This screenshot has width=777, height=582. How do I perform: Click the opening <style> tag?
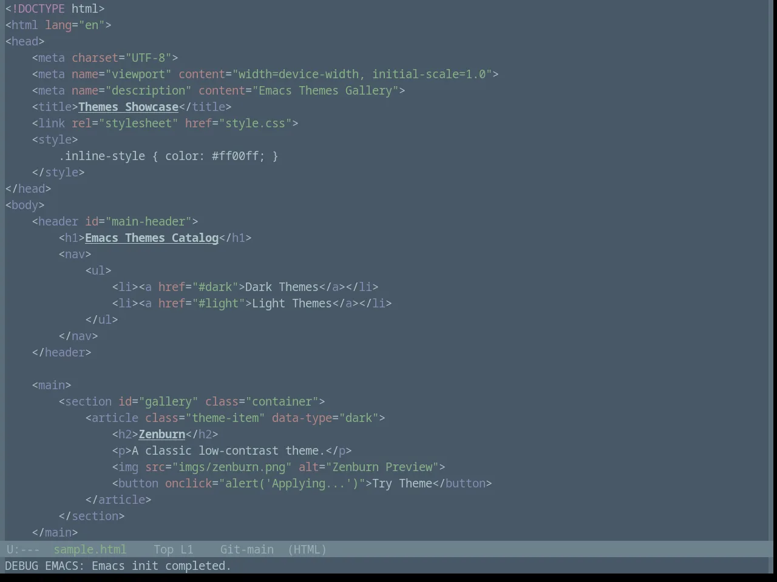[x=55, y=139]
